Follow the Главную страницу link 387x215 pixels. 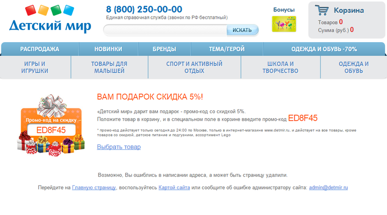click(94, 187)
